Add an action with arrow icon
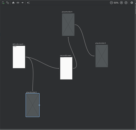This screenshot has width=136, height=130. point(22,3)
